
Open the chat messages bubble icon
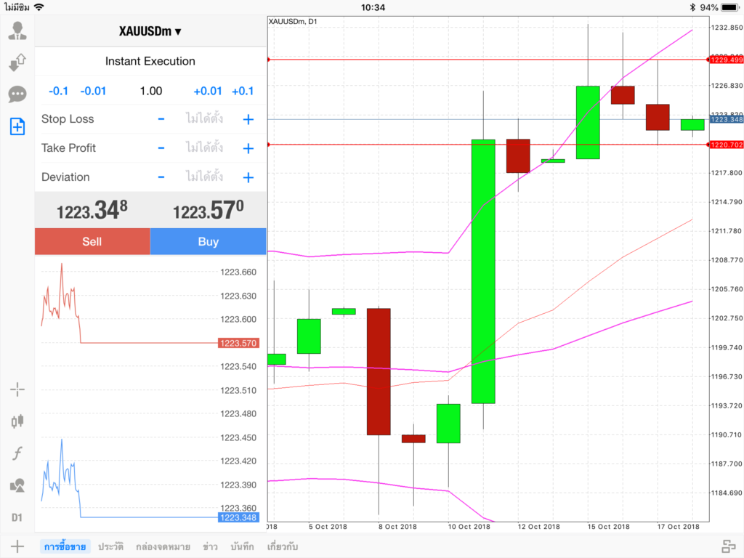(17, 94)
